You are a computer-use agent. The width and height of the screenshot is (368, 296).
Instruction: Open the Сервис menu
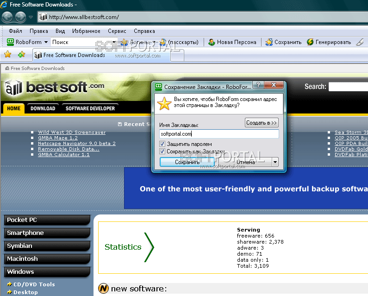pyautogui.click(x=117, y=31)
